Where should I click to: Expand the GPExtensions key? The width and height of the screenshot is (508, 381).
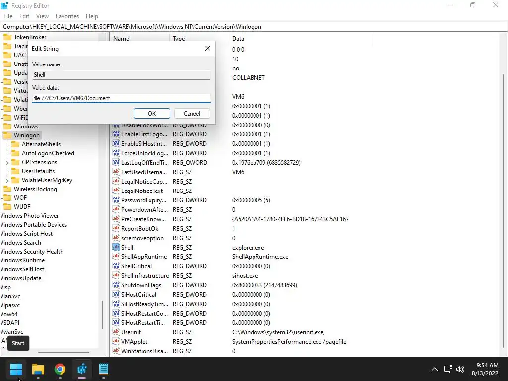click(7, 162)
